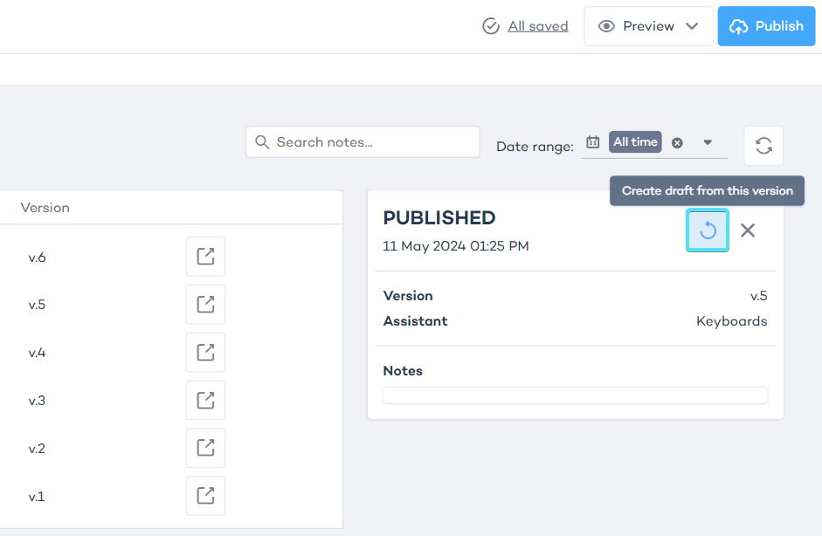Open version v.6 in new window

[205, 257]
